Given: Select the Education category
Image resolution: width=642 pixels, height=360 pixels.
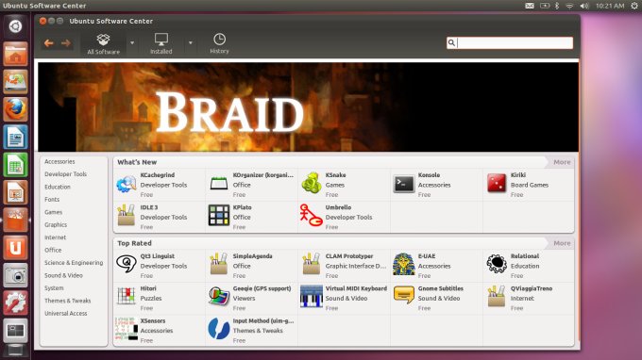Looking at the screenshot, I should 58,187.
